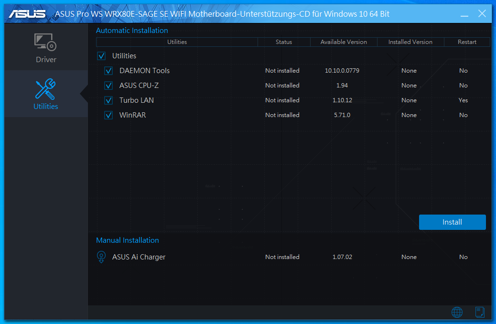The image size is (496, 324).
Task: Close the ASUS support window
Action: (x=482, y=13)
